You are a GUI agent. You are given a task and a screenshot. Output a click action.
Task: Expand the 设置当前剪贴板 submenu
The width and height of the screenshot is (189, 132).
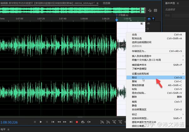[x=156, y=74]
